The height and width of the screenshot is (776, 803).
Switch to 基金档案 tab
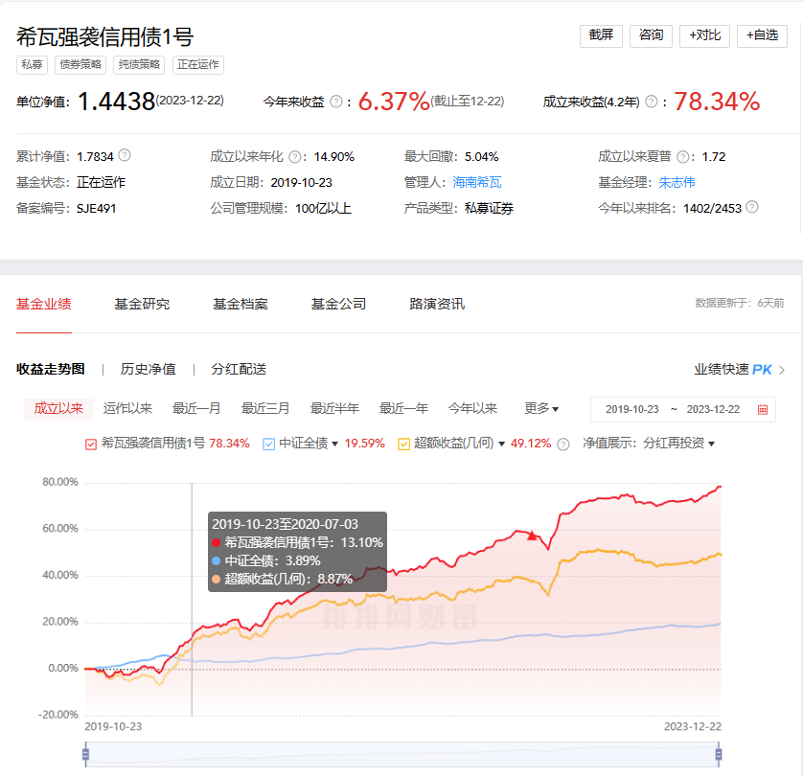point(241,304)
